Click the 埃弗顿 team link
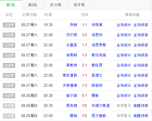This screenshot has width=152, height=121. [72, 55]
